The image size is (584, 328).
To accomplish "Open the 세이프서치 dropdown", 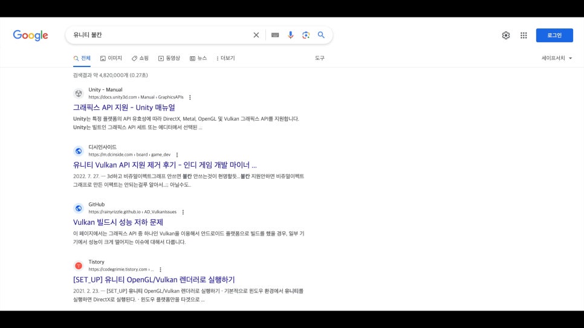I will point(556,58).
